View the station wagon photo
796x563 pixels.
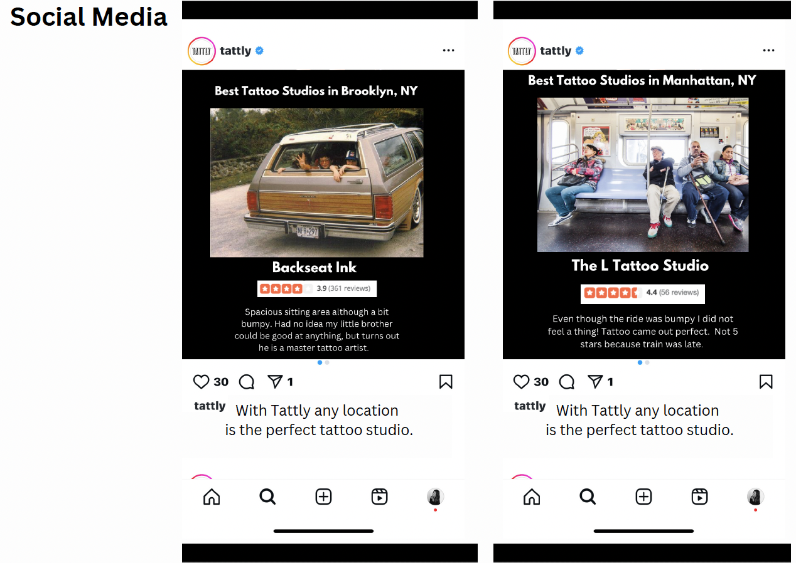(x=316, y=182)
